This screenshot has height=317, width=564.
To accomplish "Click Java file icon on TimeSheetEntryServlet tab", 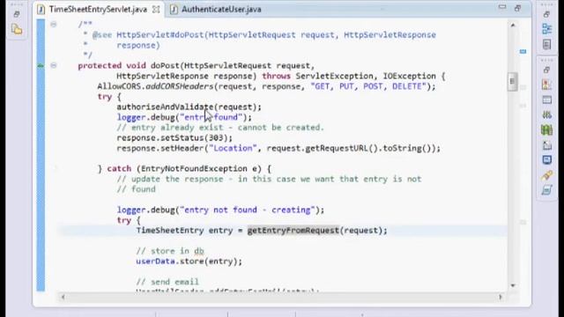I will (41, 10).
